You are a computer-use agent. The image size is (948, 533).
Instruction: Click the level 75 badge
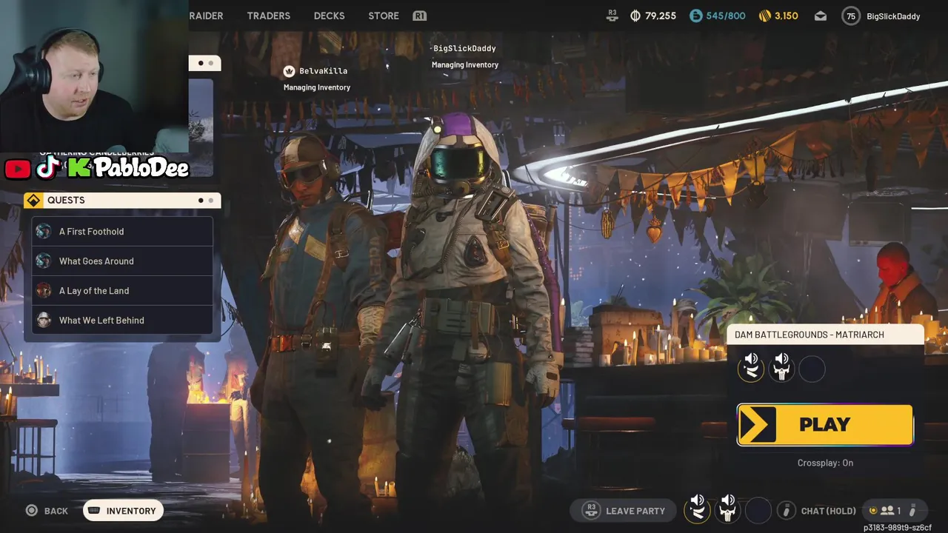pos(851,16)
